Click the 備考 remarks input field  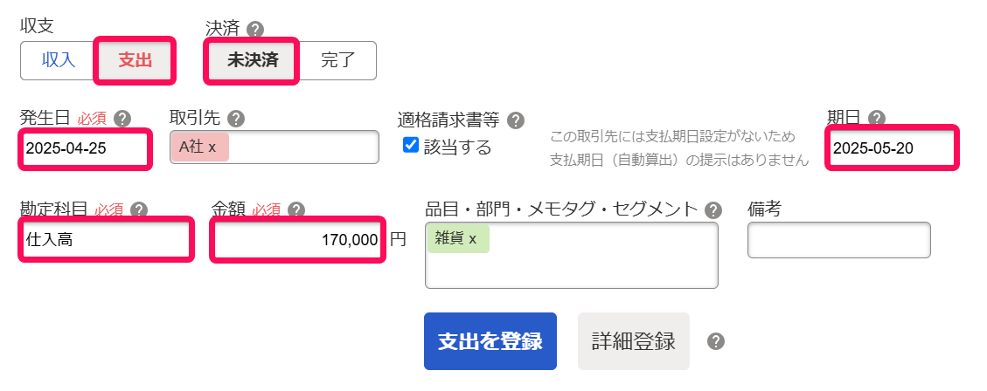838,240
